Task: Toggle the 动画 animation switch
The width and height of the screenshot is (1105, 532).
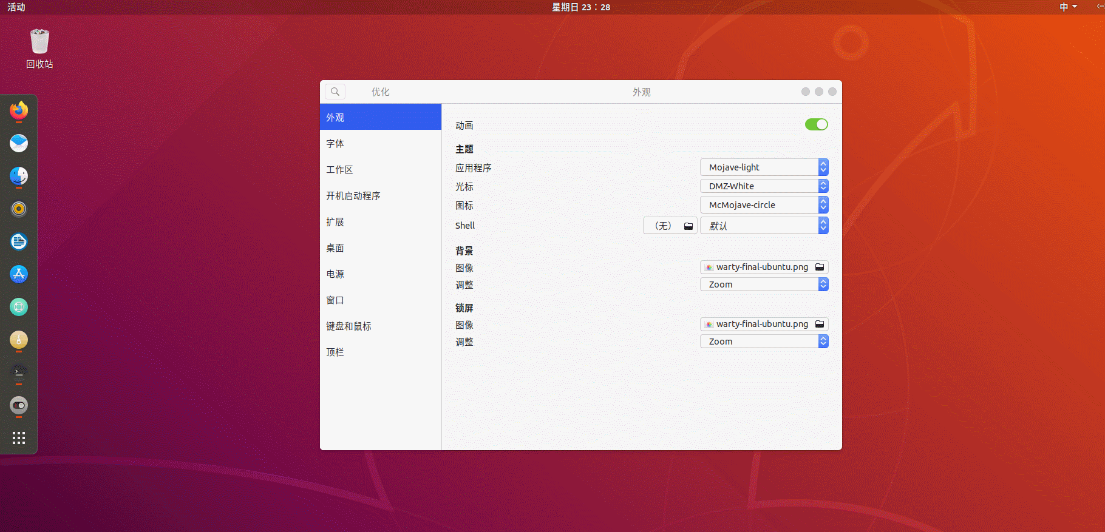Action: [x=817, y=124]
